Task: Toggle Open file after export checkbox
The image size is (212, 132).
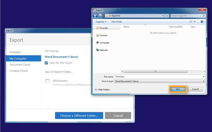Action: pyautogui.click(x=46, y=63)
